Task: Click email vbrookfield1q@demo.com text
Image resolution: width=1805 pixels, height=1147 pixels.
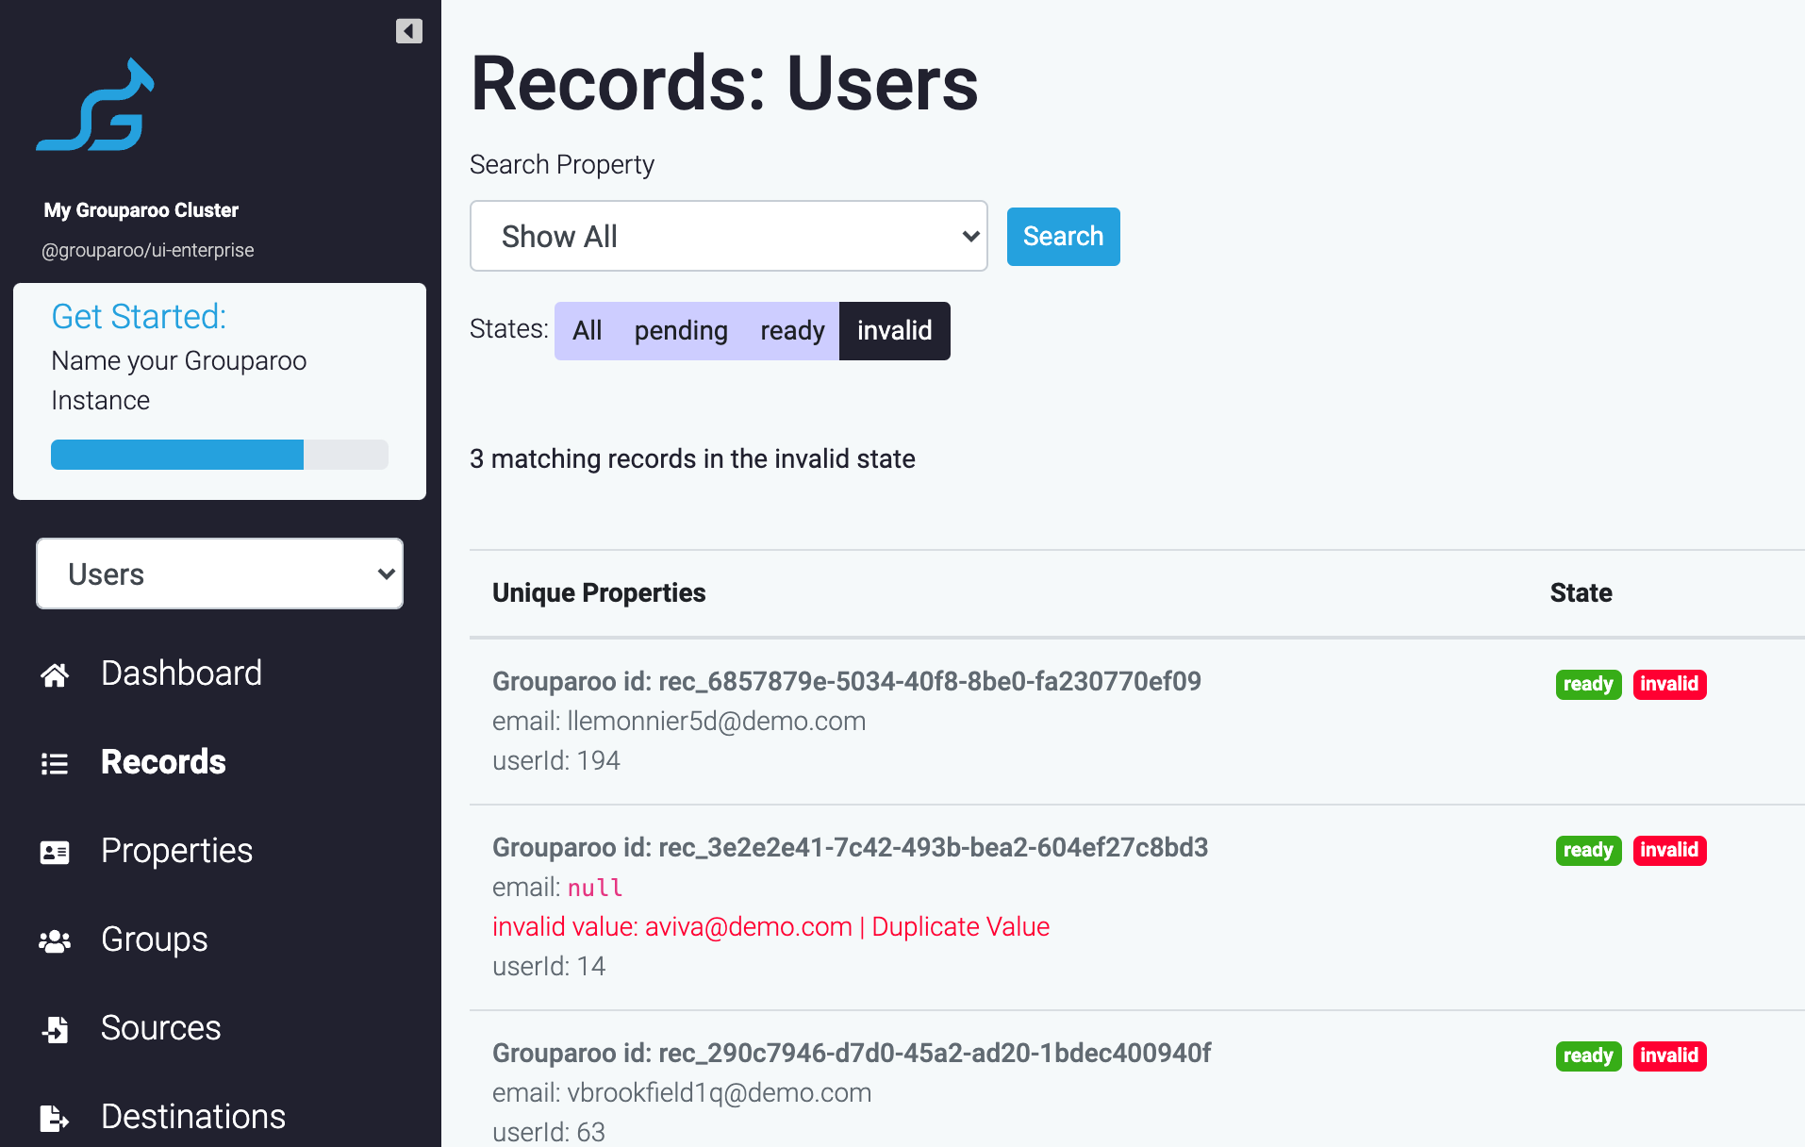Action: (682, 1092)
